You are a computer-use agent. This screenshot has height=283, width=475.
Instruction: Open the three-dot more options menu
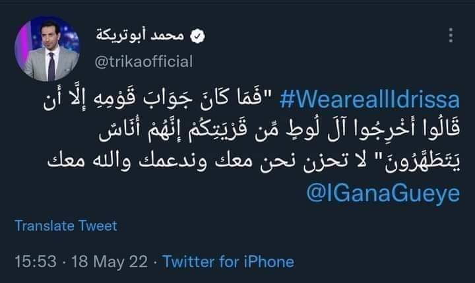(451, 36)
